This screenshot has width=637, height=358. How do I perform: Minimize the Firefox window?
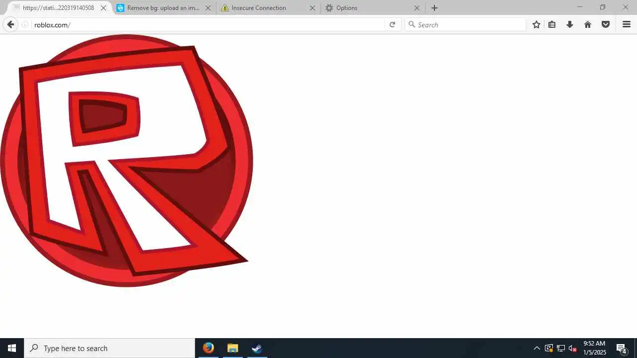(579, 7)
